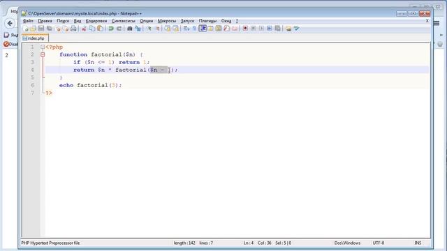The image size is (447, 251).
Task: Open the ? help menu
Action: pos(237,21)
